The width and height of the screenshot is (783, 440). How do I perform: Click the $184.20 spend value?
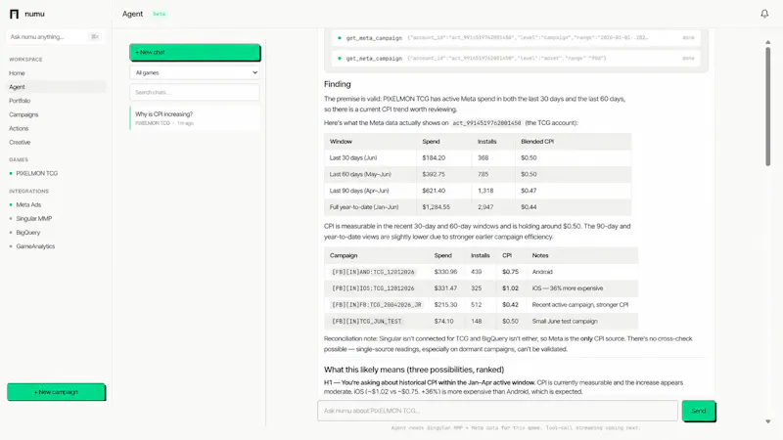pos(434,158)
